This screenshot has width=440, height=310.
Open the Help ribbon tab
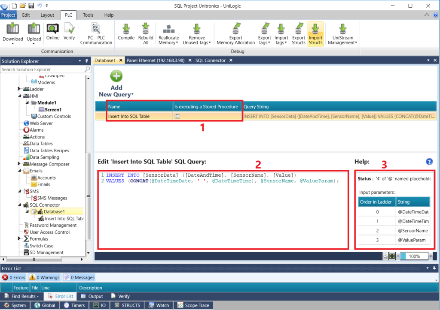(109, 15)
